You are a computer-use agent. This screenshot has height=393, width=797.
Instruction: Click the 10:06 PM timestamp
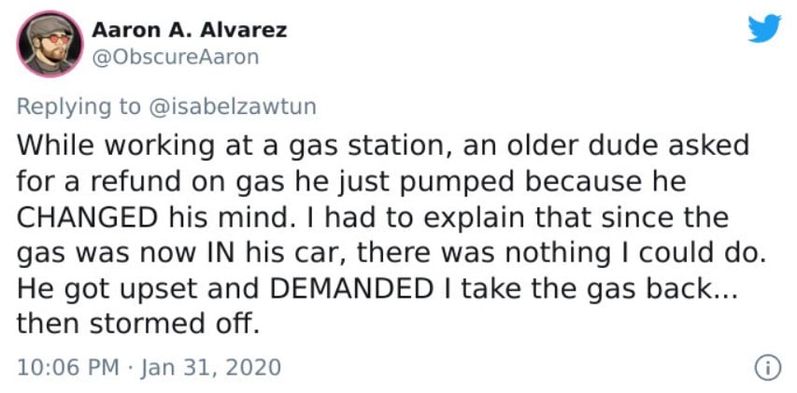point(68,367)
